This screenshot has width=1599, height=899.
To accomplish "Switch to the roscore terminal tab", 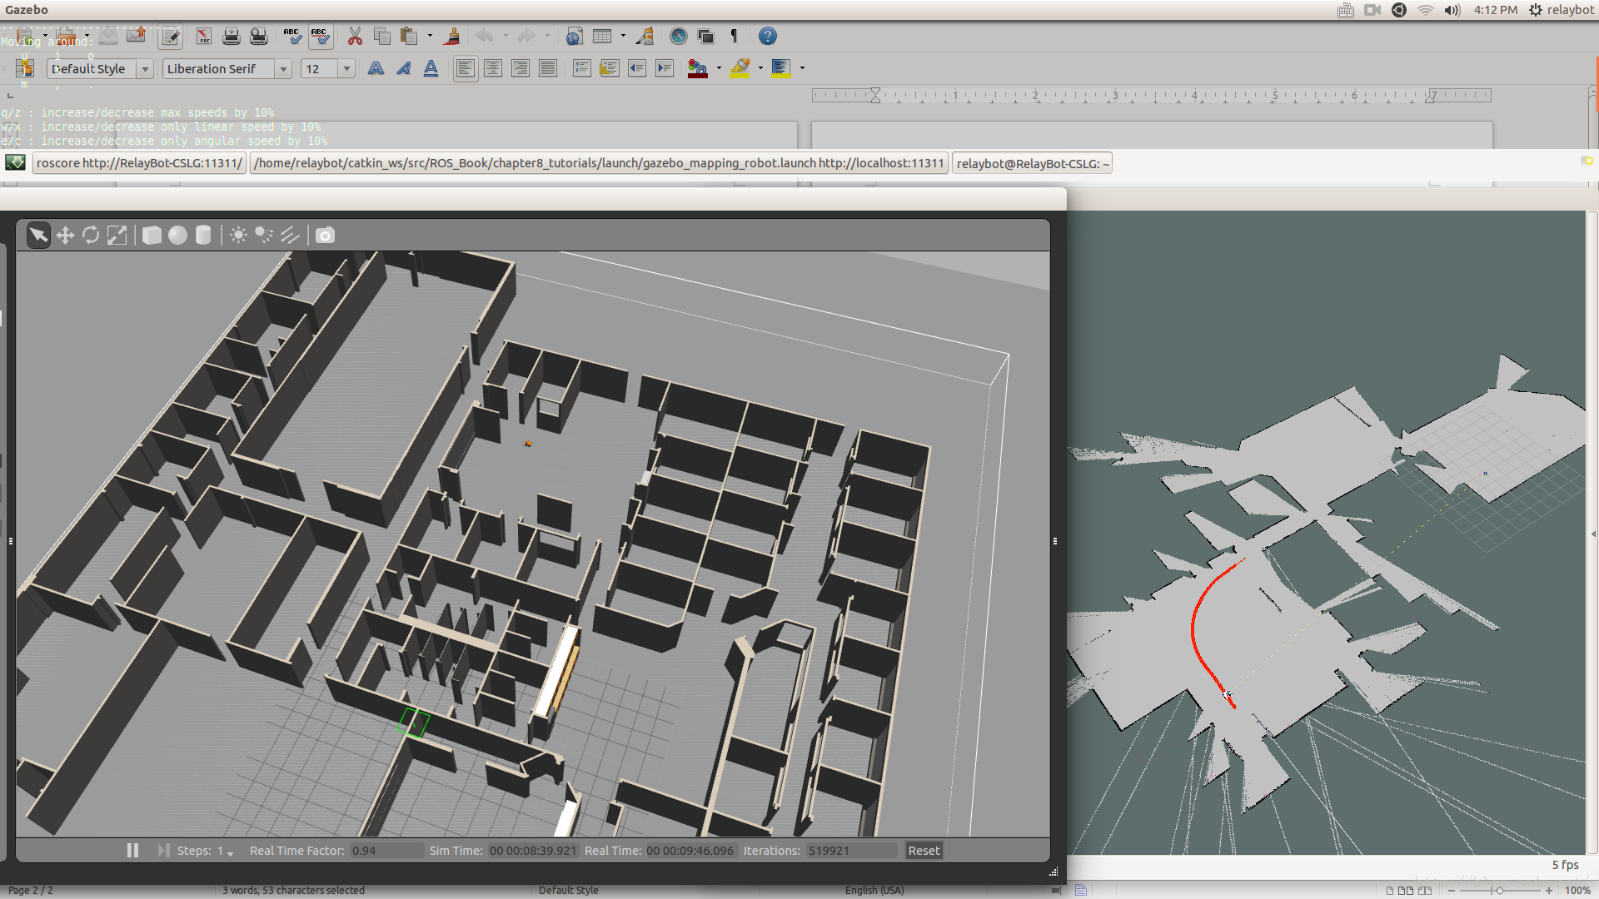I will [x=139, y=163].
